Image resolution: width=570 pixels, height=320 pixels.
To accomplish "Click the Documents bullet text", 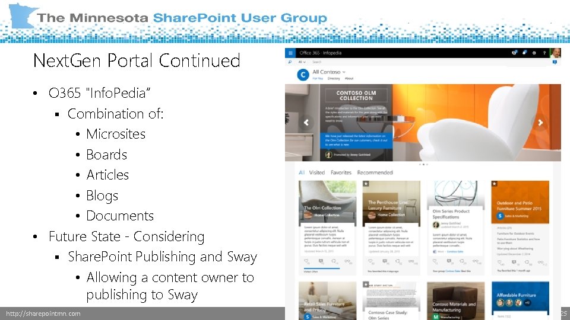I will (120, 216).
